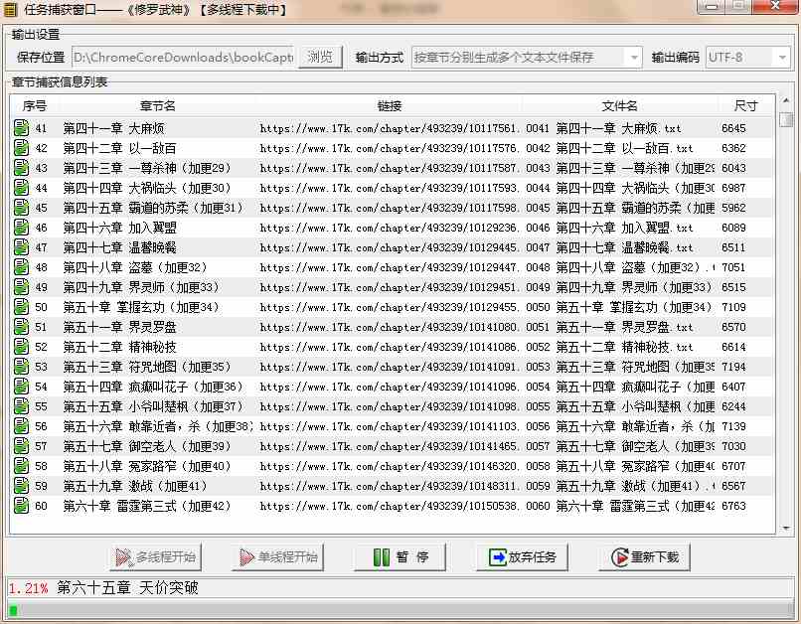
Task: Click the green download progress bar
Action: (14, 610)
